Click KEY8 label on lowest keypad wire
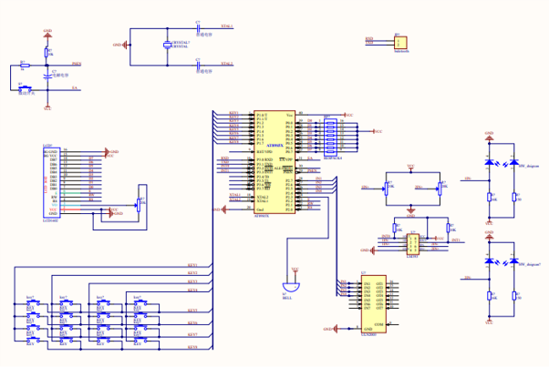This screenshot has height=367, width=549. pos(192,347)
